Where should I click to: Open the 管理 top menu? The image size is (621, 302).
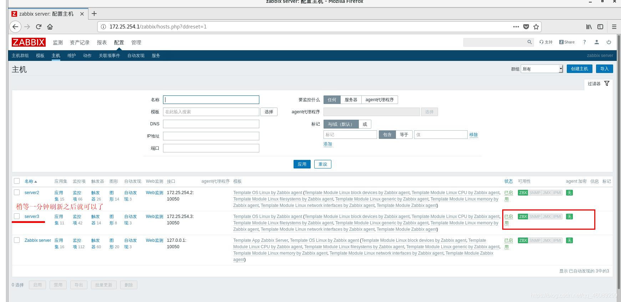(x=136, y=42)
